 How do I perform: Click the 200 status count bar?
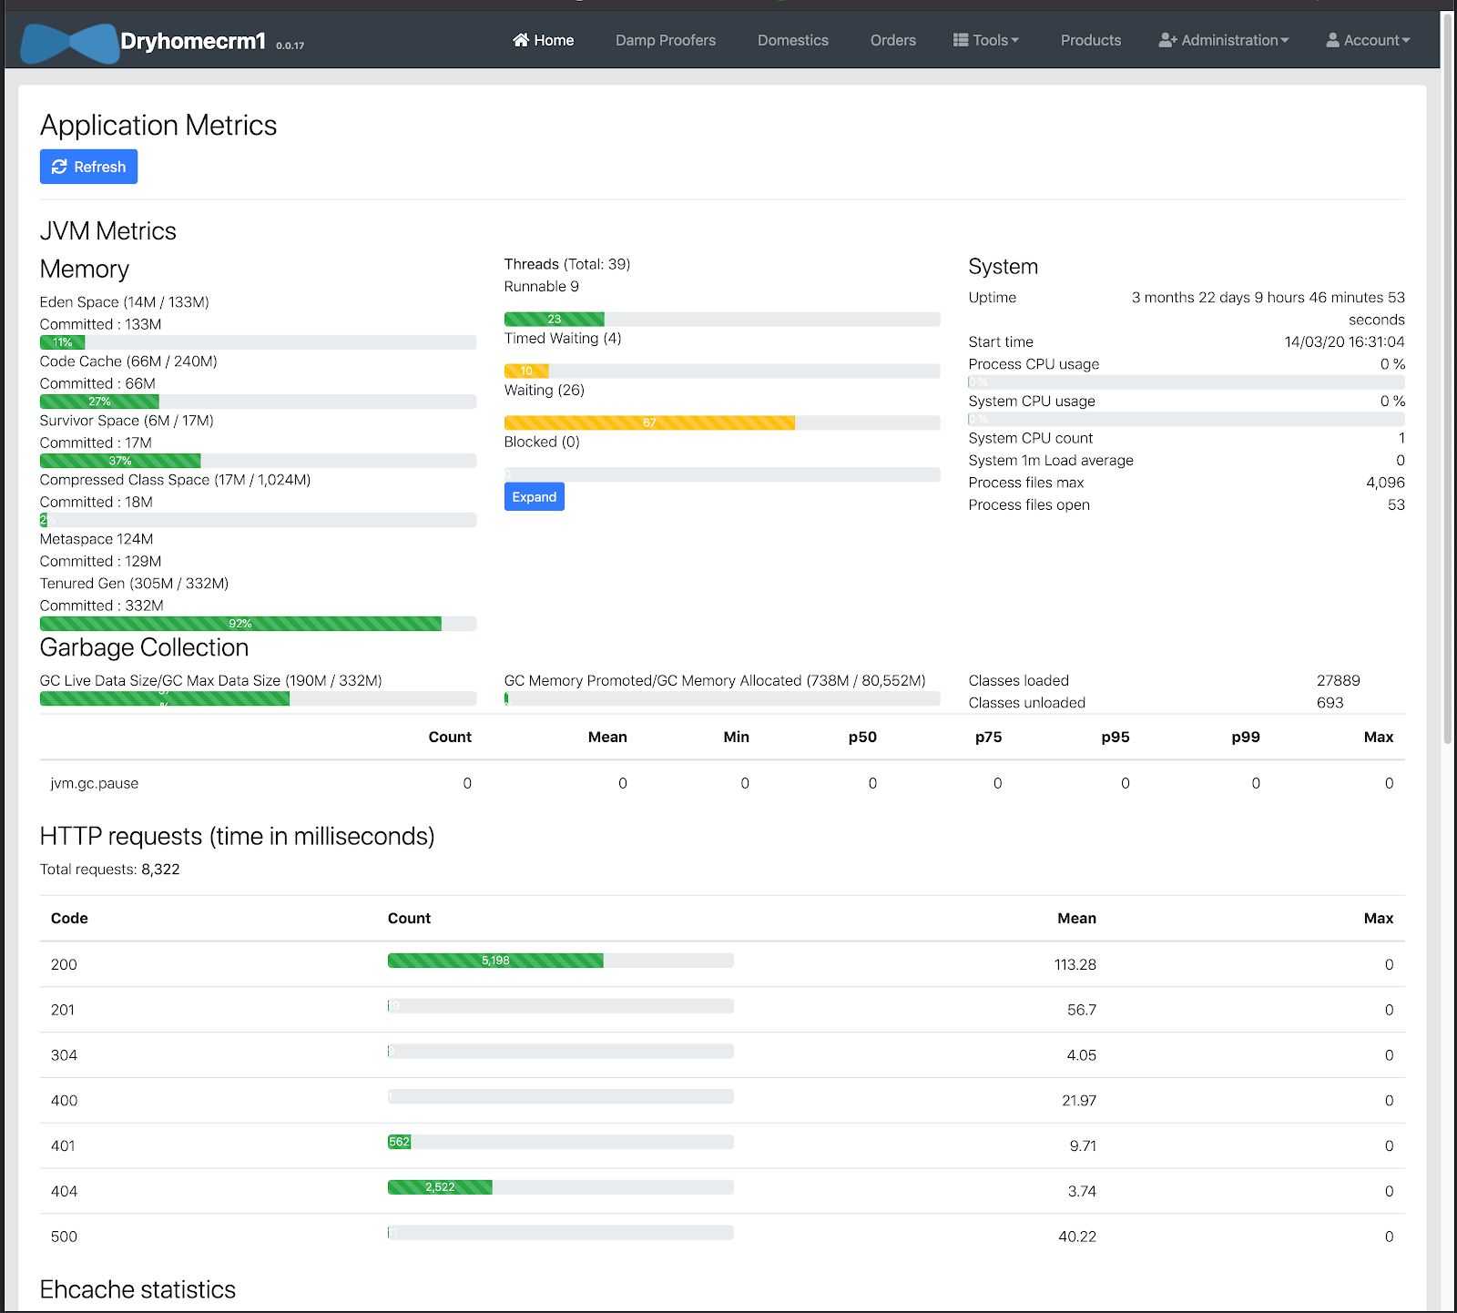pyautogui.click(x=495, y=961)
